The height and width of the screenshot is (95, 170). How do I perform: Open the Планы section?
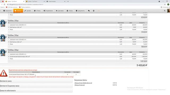coord(70,11)
